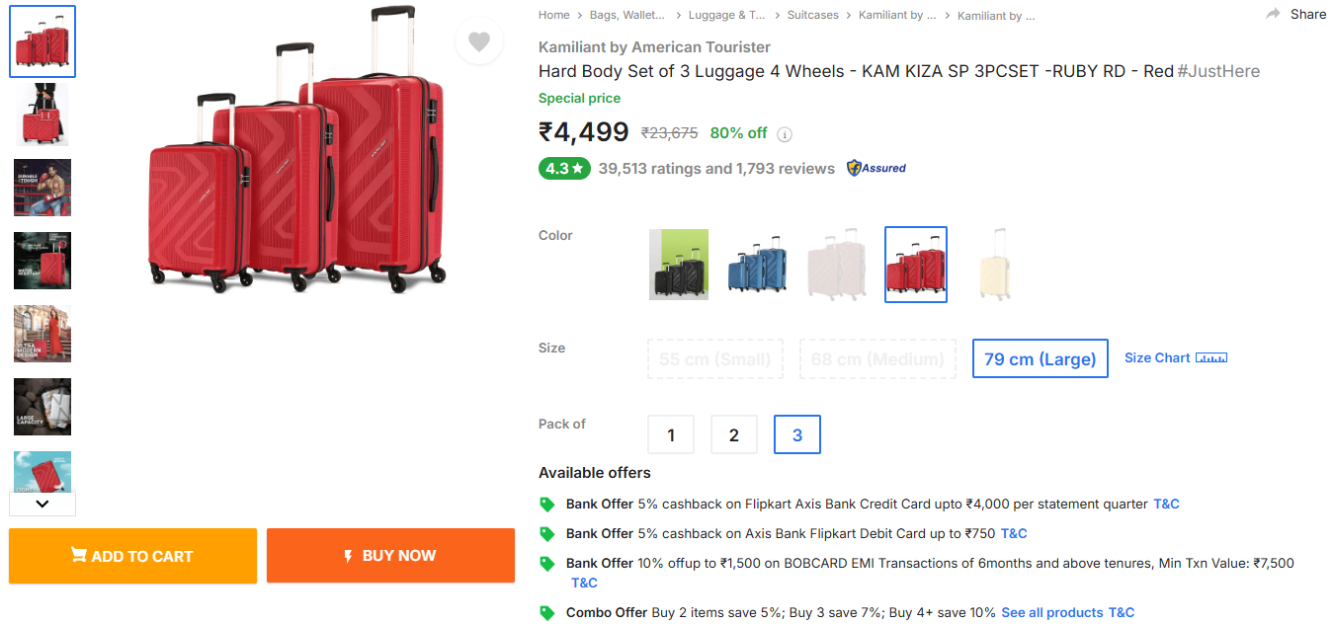Click the Combo Offer tag icon
This screenshot has height=625, width=1333.
(x=547, y=613)
